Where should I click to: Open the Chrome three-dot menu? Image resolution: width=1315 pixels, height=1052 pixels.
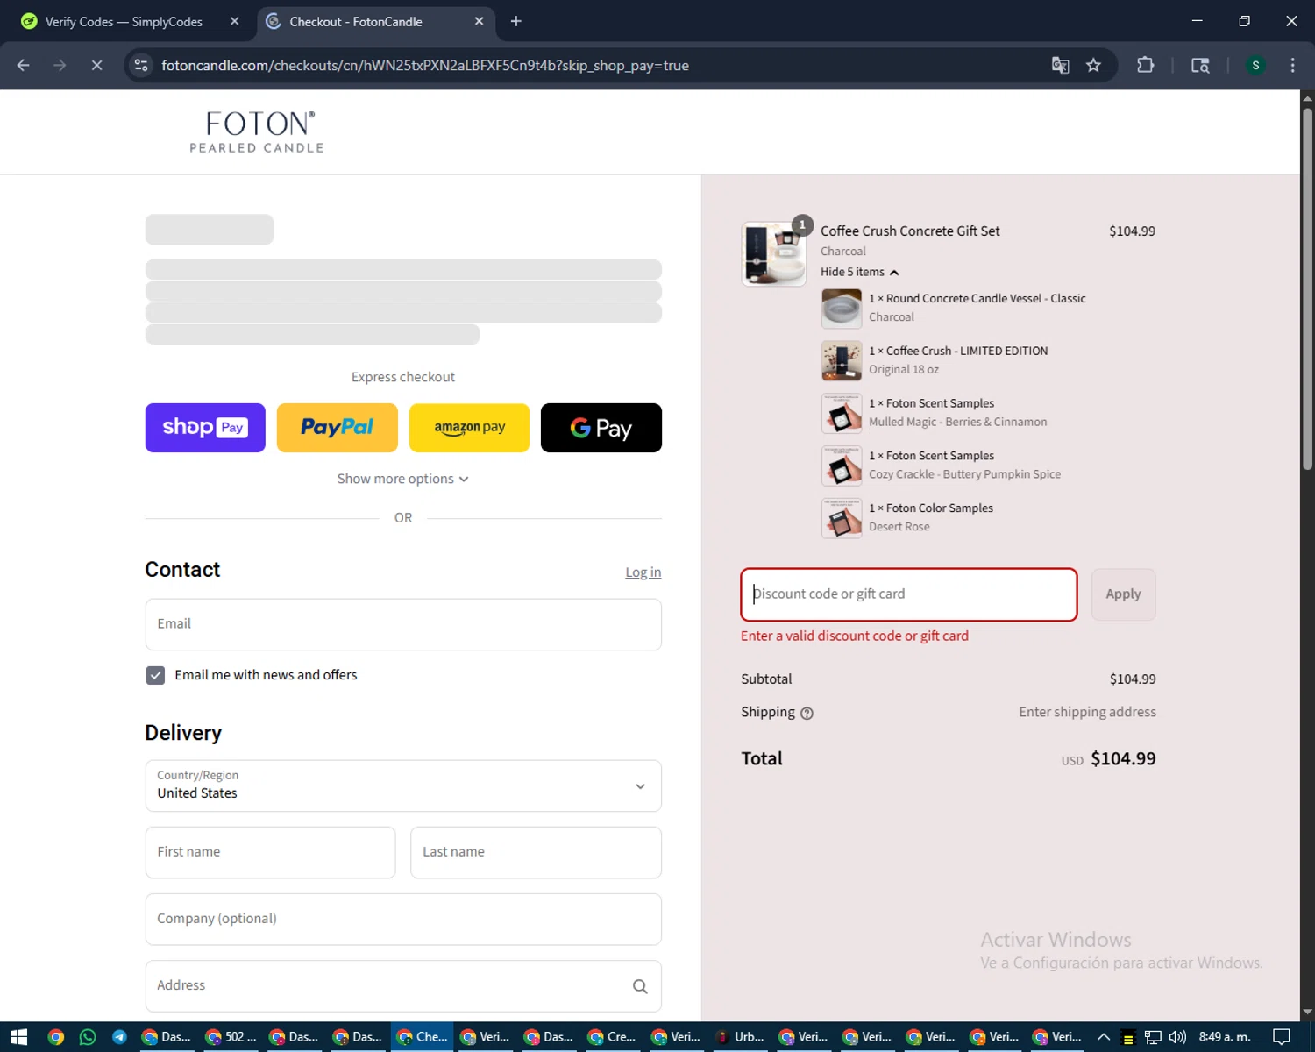pos(1292,65)
